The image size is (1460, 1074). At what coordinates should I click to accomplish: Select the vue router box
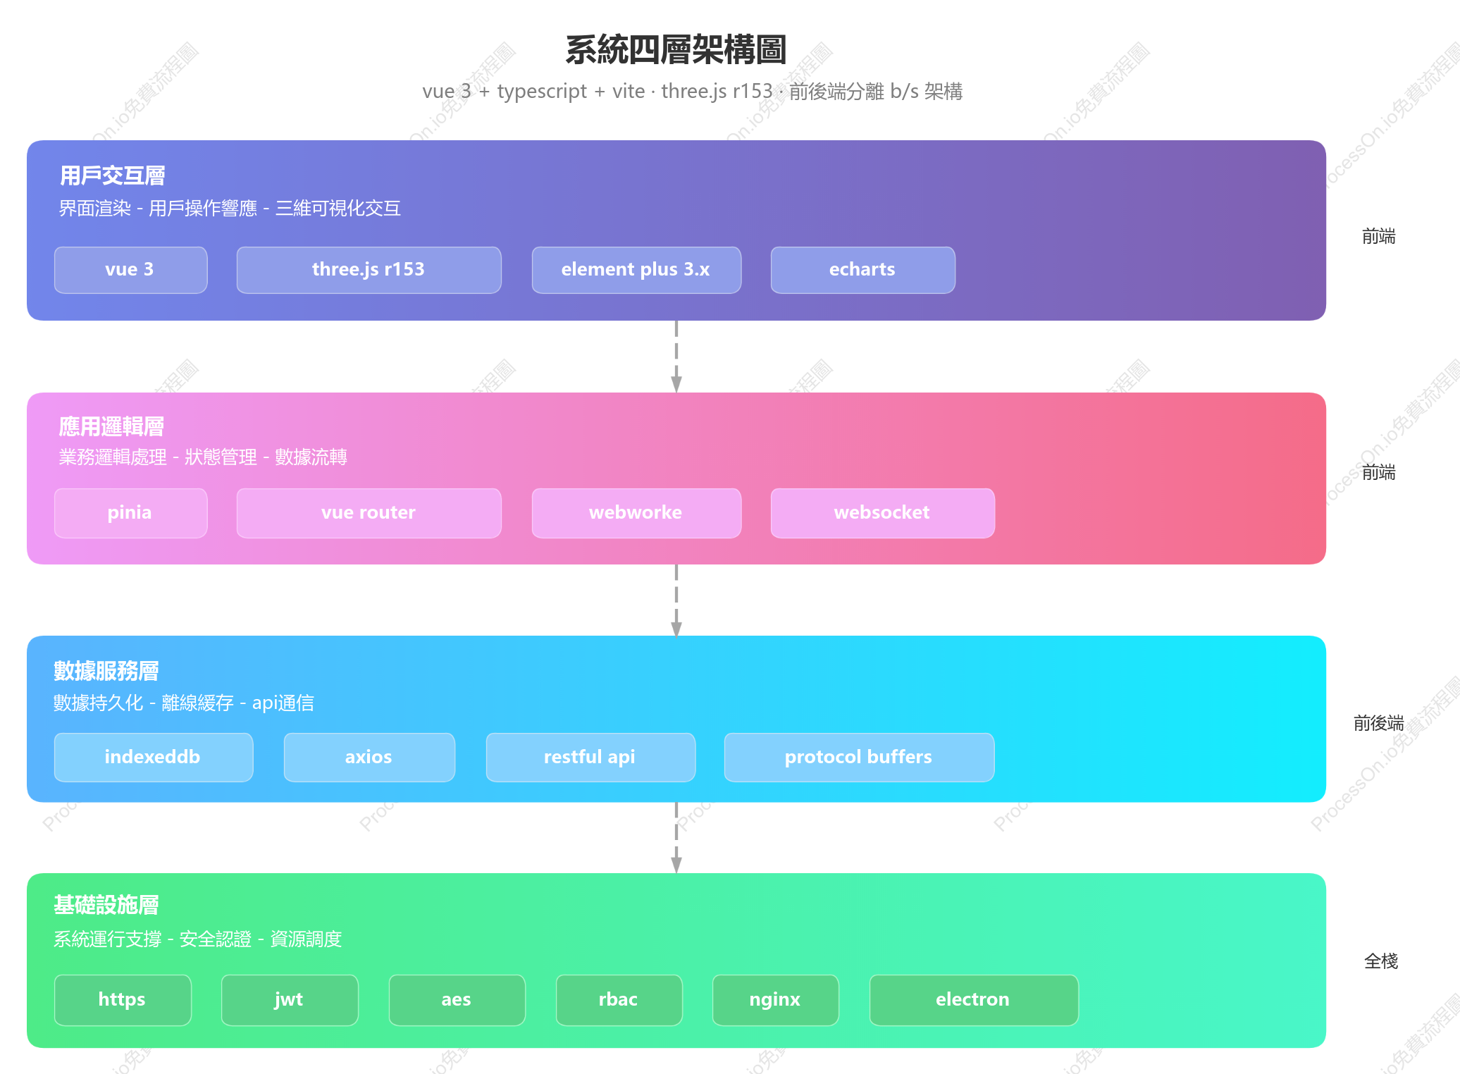click(369, 513)
